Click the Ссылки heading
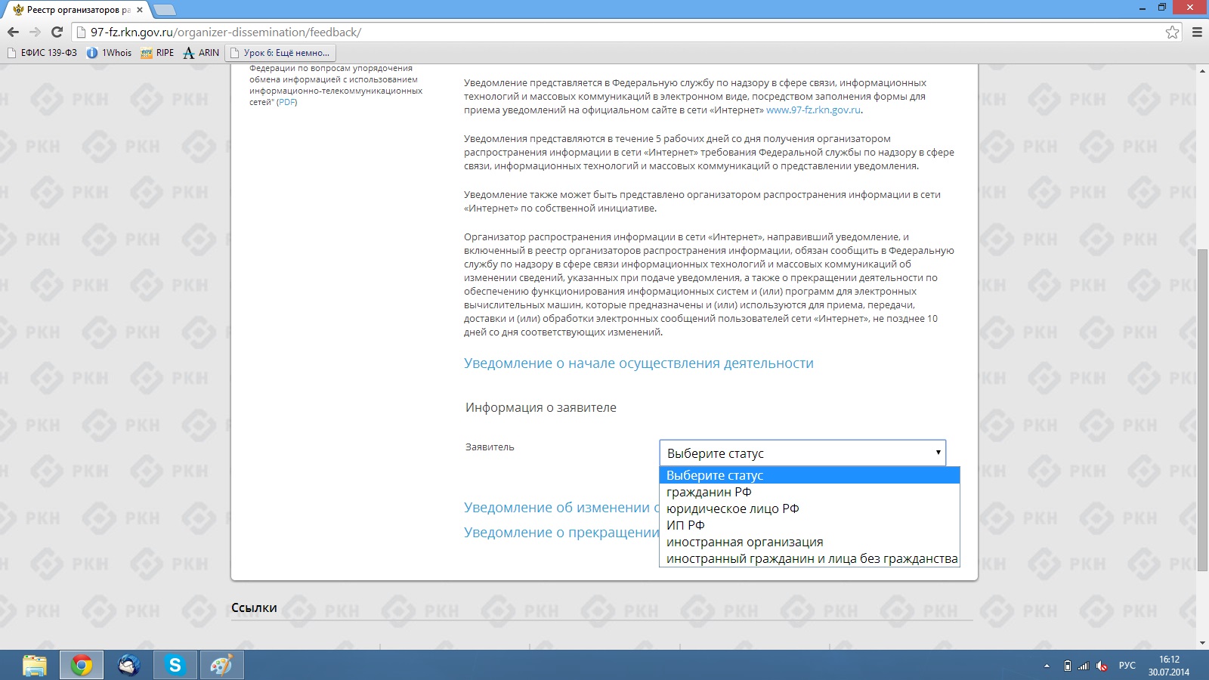 click(254, 607)
